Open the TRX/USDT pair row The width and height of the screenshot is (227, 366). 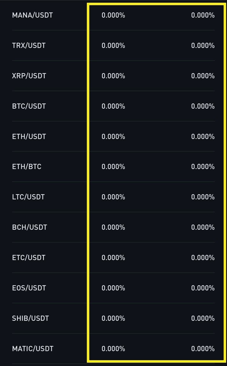point(29,46)
